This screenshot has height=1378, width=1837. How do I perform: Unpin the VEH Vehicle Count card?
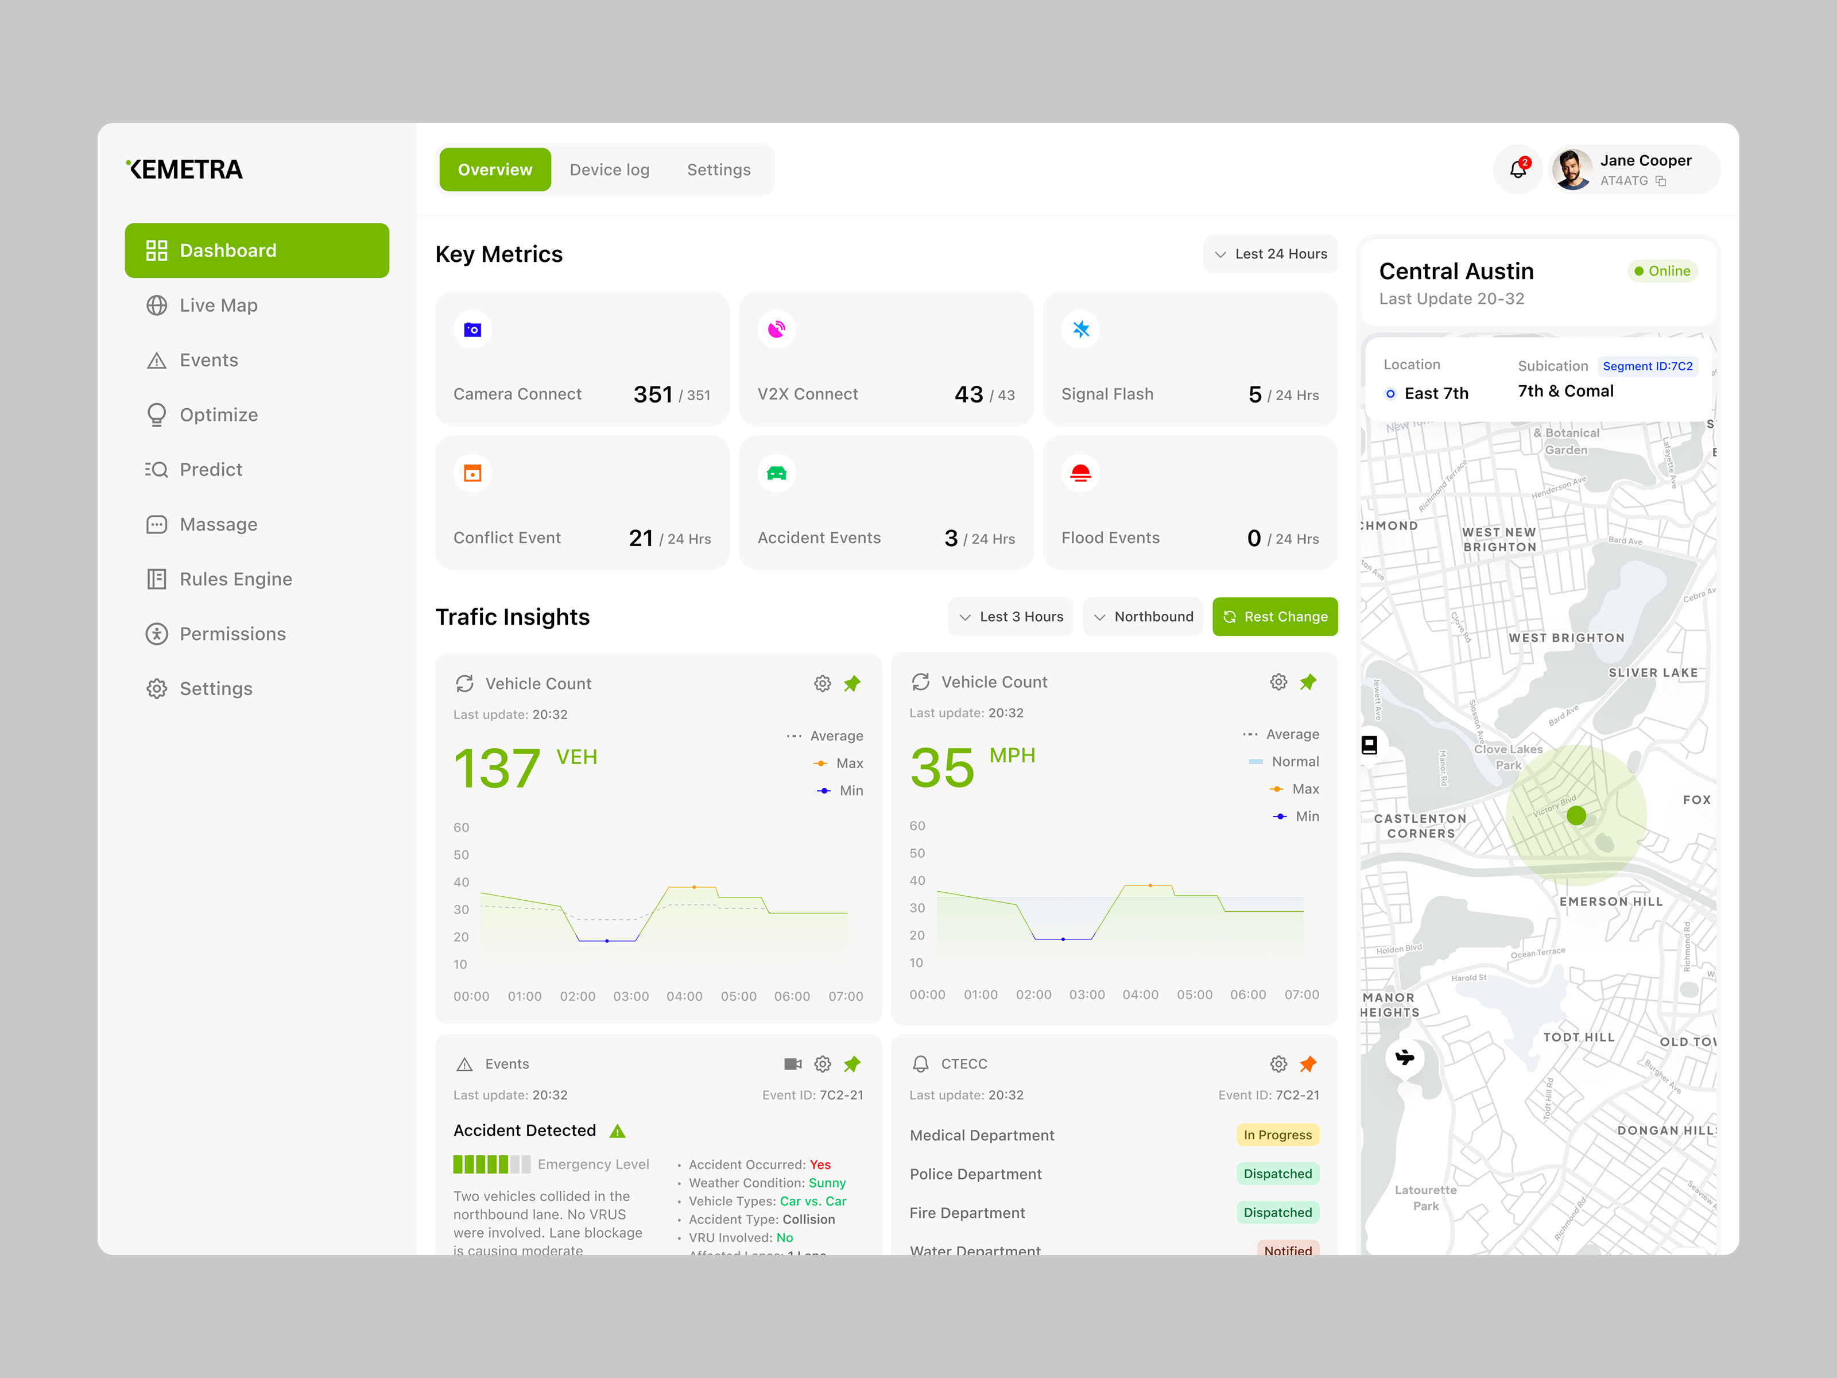point(852,684)
